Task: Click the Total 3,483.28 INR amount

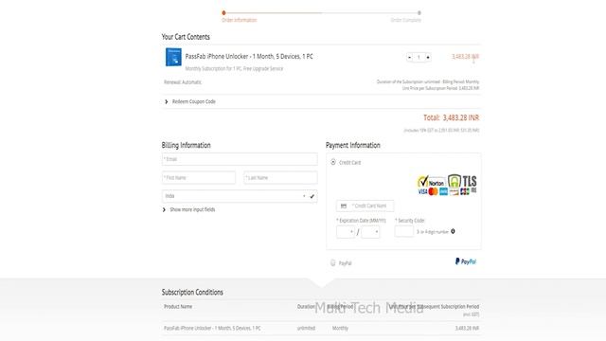Action: pyautogui.click(x=451, y=117)
